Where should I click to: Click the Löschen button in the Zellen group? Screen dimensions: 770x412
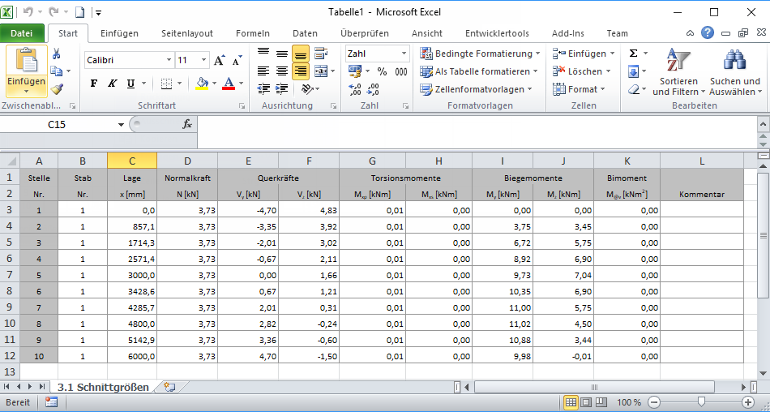[x=581, y=71]
